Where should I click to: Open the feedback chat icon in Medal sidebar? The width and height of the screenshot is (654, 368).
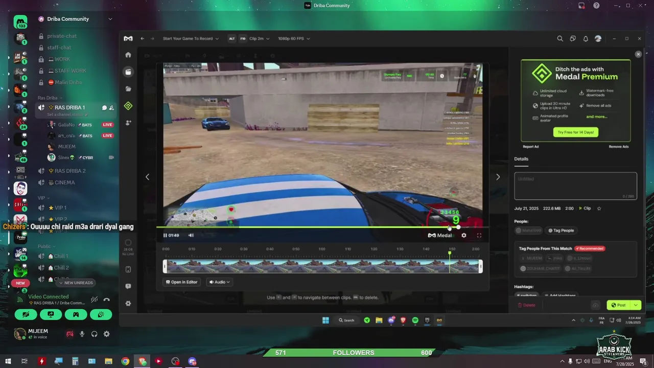(x=128, y=286)
